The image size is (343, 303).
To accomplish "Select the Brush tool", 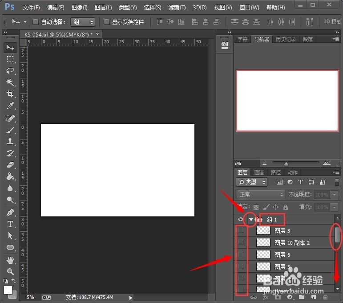I will 10,130.
